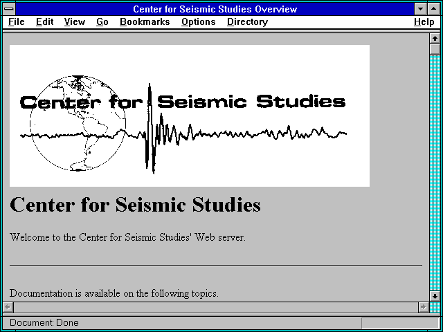Click the 'Center for Seismic Studies' page heading
Viewport: 443px width, 332px height.
click(x=135, y=205)
